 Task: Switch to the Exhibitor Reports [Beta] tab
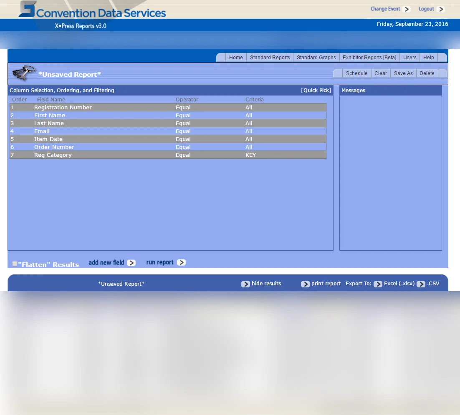click(x=369, y=58)
